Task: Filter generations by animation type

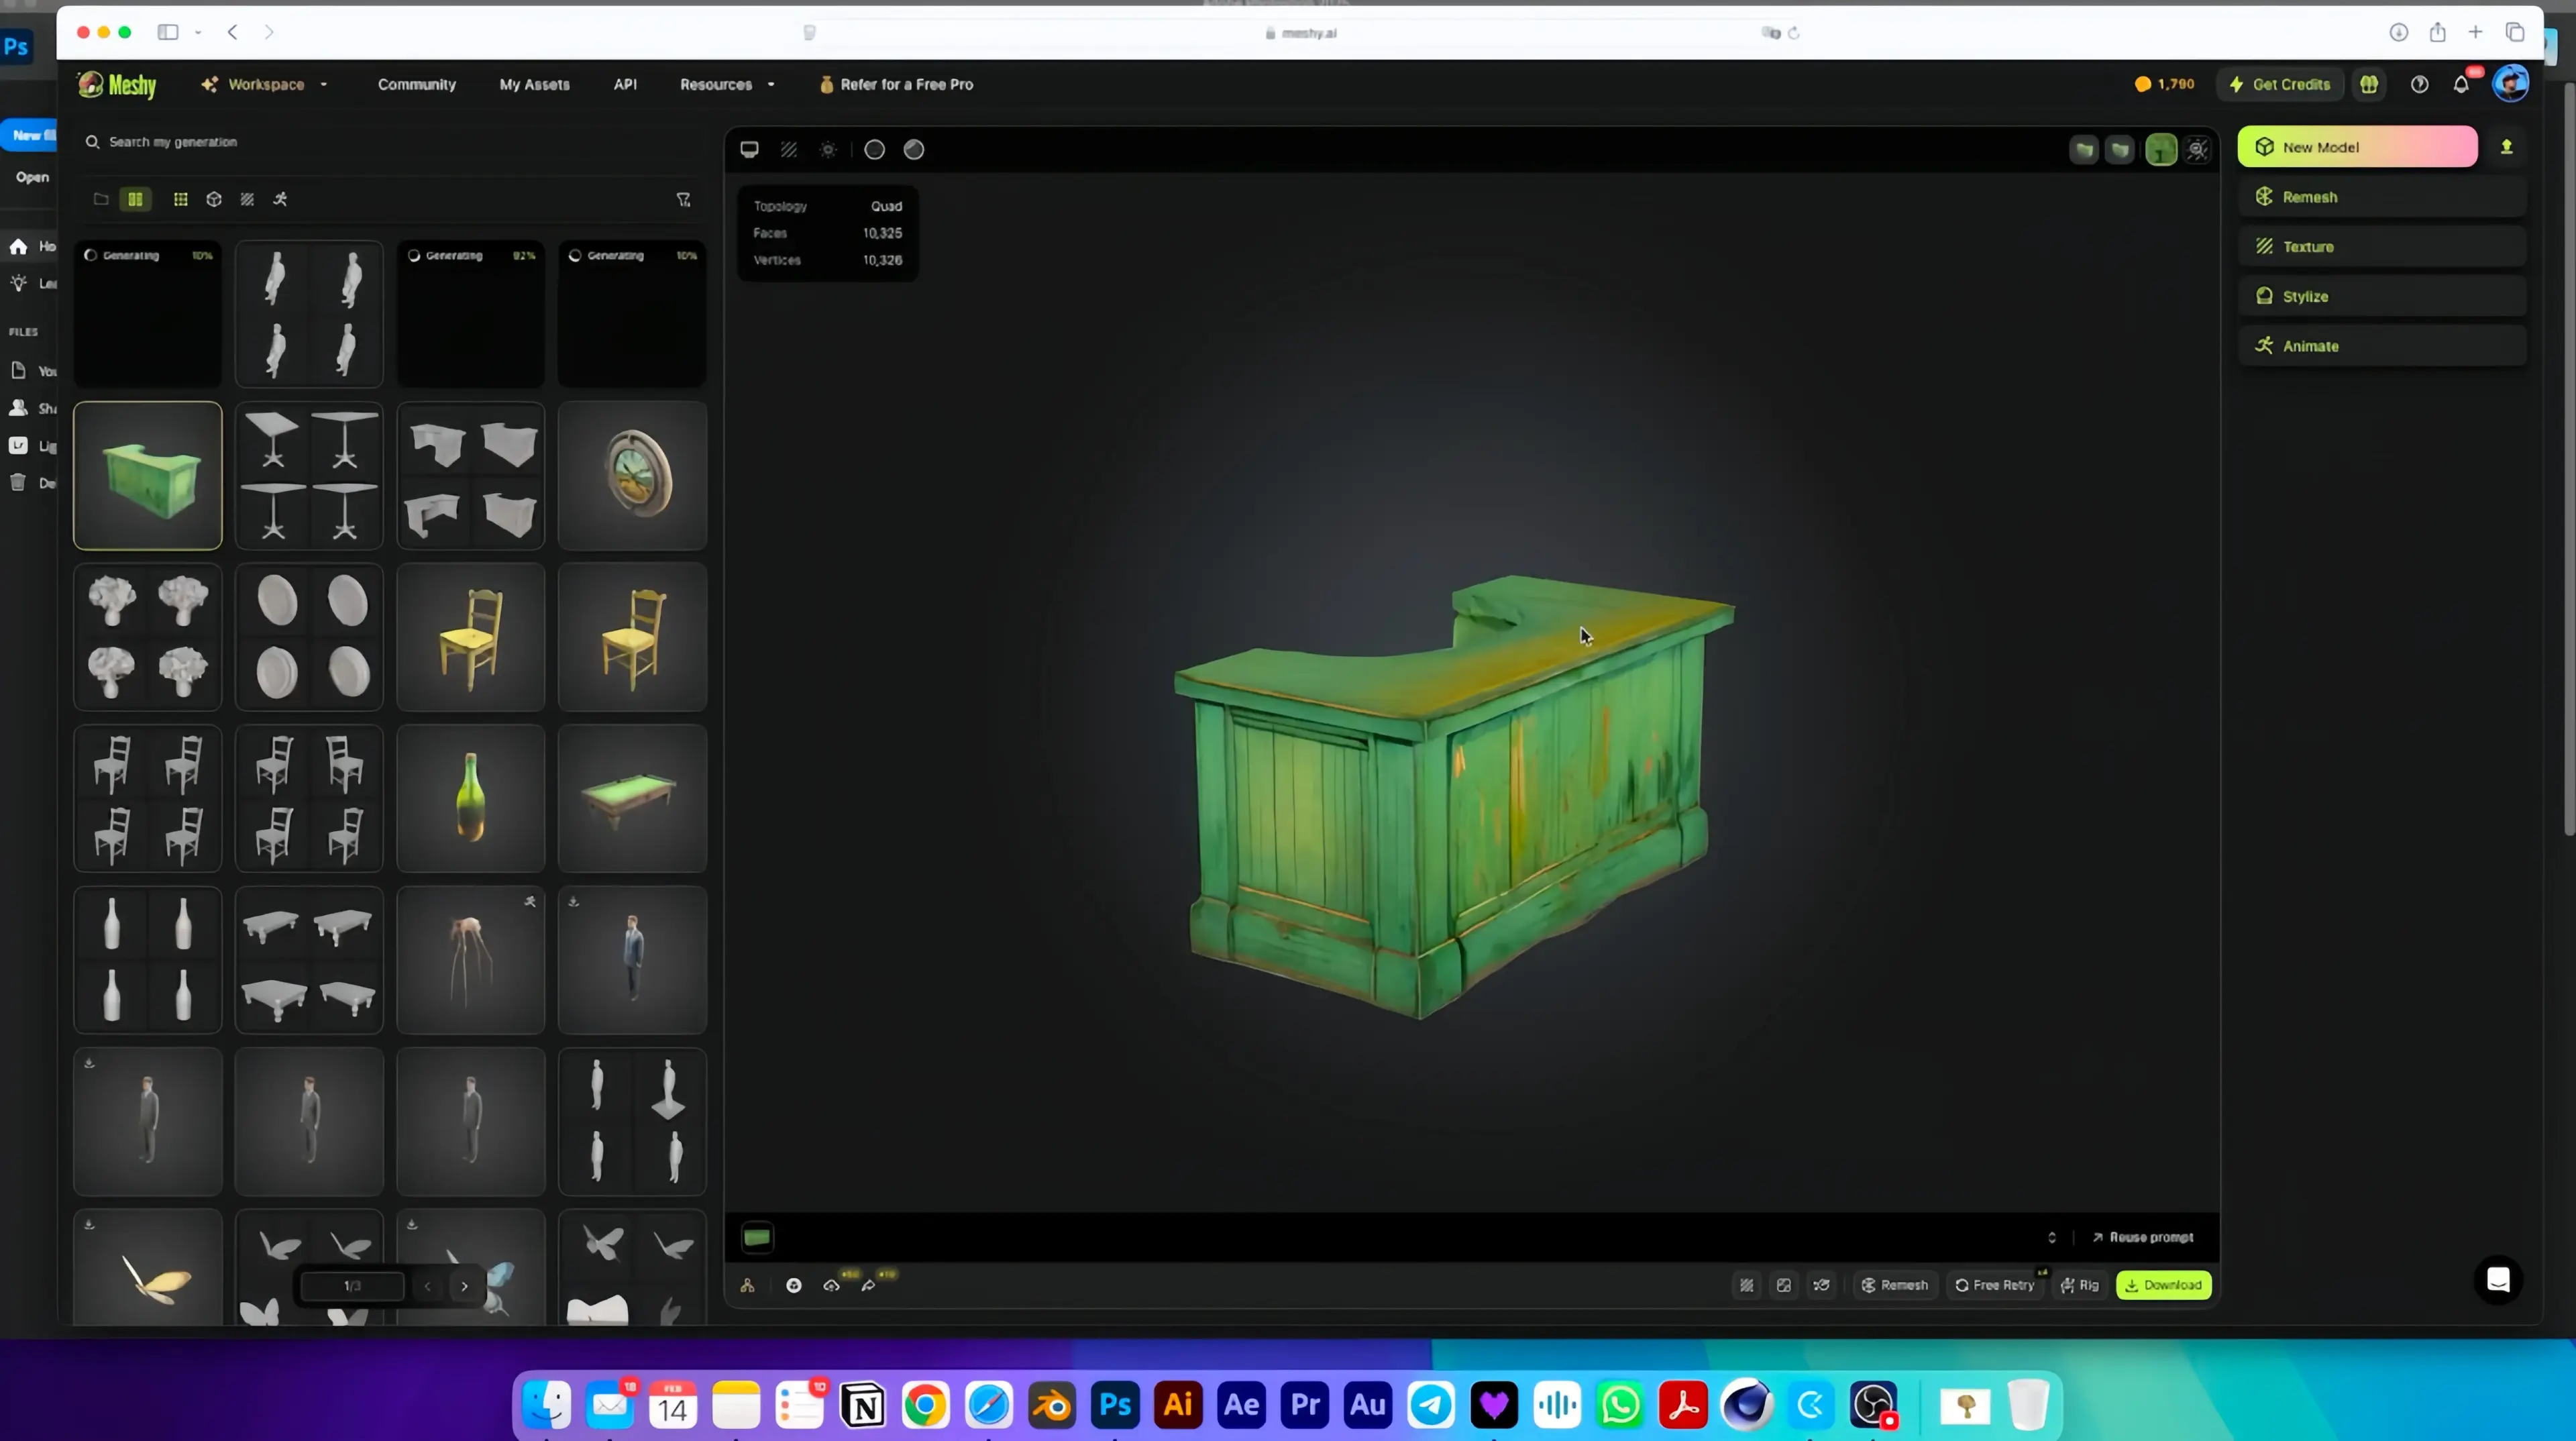Action: click(280, 199)
